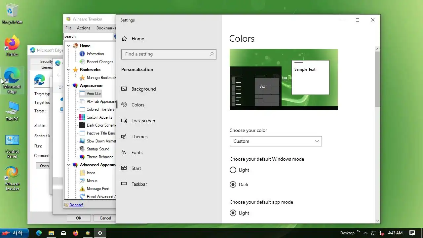This screenshot has width=423, height=238.
Task: Select Dark Windows mode radio button
Action: click(233, 184)
